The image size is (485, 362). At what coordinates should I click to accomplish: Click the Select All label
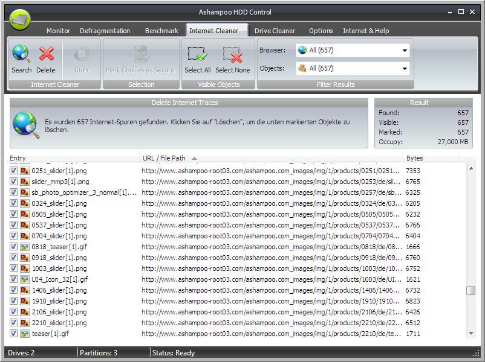(x=197, y=70)
